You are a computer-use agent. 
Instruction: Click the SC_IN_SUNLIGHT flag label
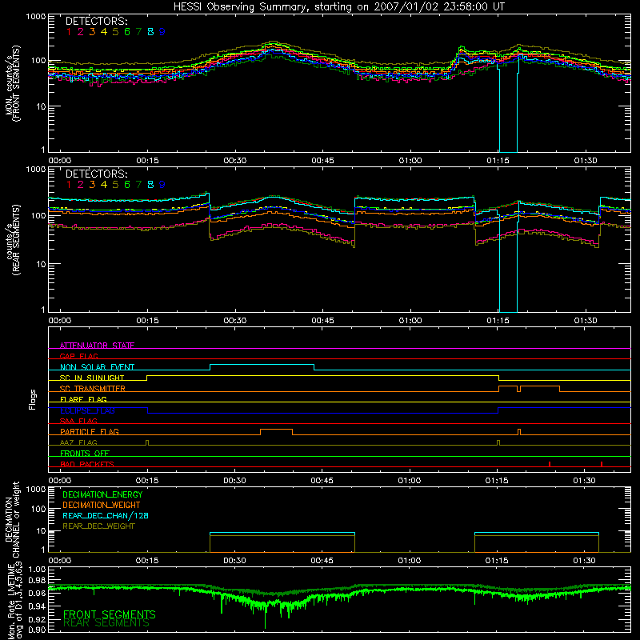92,378
